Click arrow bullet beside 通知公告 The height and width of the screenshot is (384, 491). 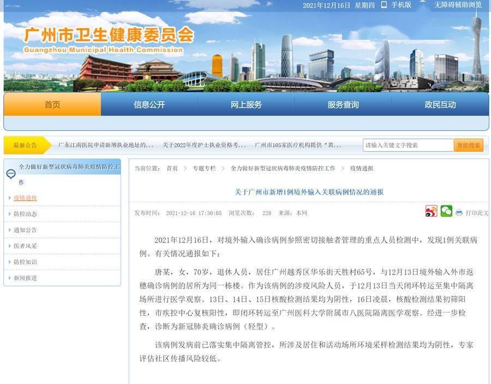click(10, 230)
